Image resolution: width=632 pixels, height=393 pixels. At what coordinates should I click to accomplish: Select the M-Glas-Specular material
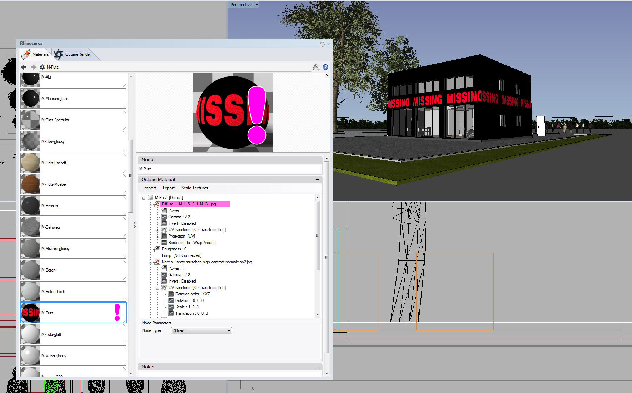coord(73,120)
